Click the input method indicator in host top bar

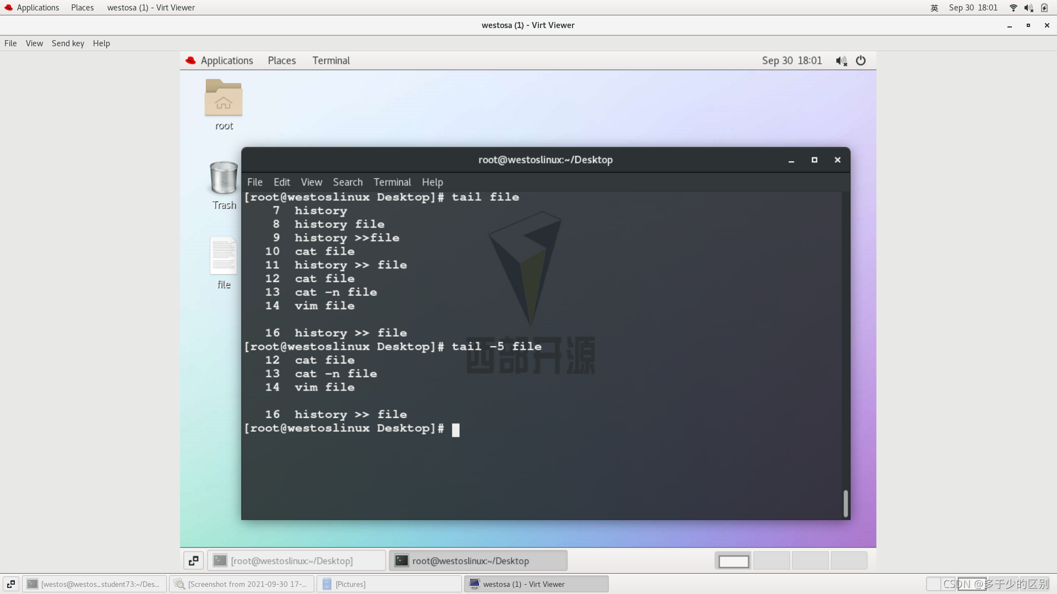[x=934, y=8]
